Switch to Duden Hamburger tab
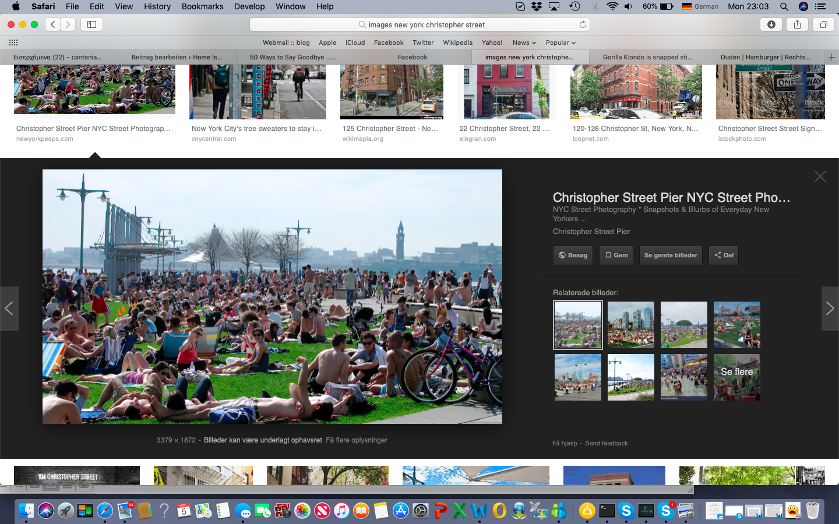839x524 pixels. (x=765, y=57)
